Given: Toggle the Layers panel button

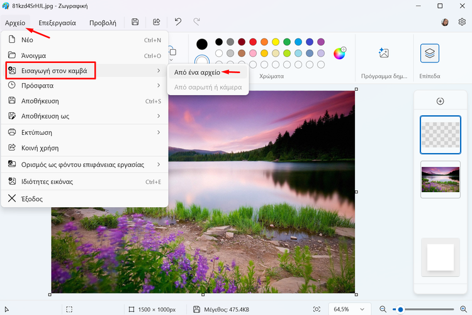Looking at the screenshot, I should pos(430,53).
